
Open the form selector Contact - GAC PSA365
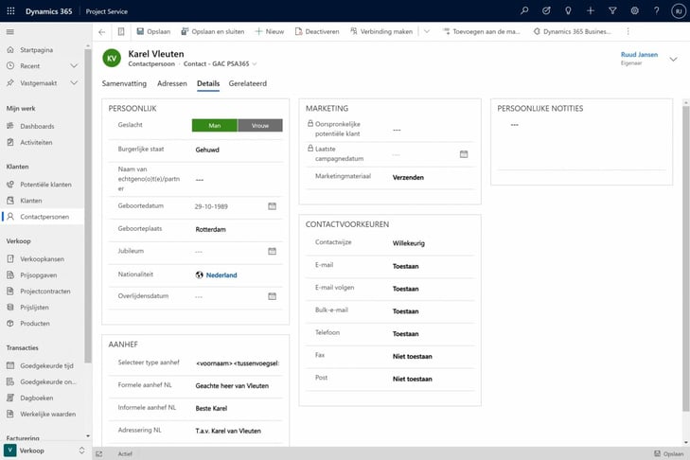tap(220, 63)
